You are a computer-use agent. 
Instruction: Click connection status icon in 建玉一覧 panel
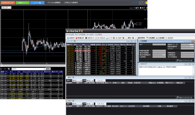tap(178, 97)
